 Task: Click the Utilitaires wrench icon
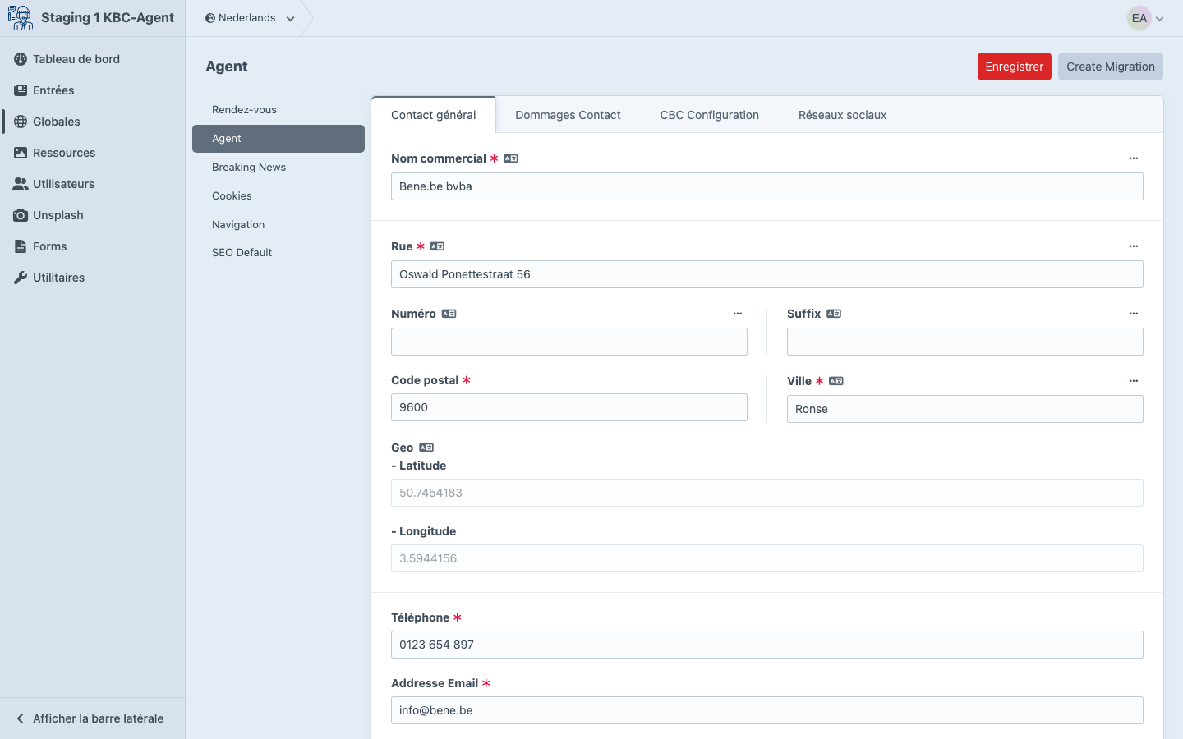tap(21, 278)
